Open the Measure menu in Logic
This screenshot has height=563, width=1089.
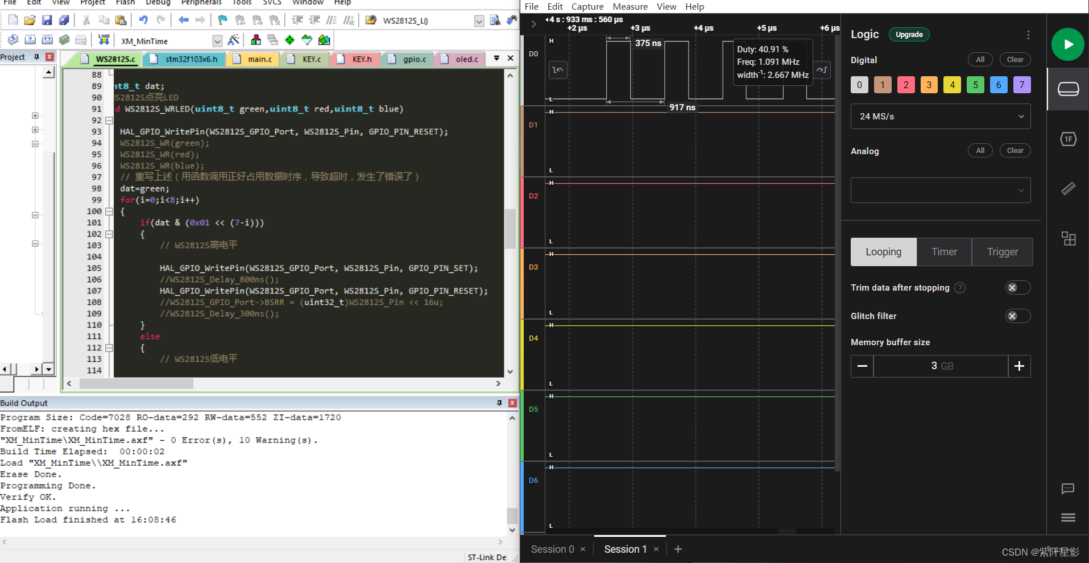click(630, 6)
